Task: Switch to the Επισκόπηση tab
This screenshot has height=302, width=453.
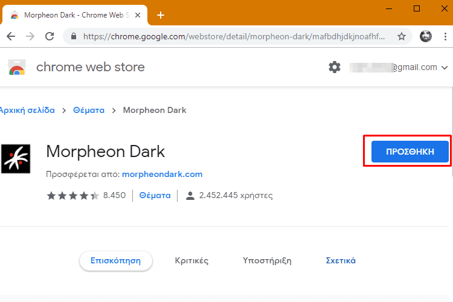Action: click(x=116, y=261)
